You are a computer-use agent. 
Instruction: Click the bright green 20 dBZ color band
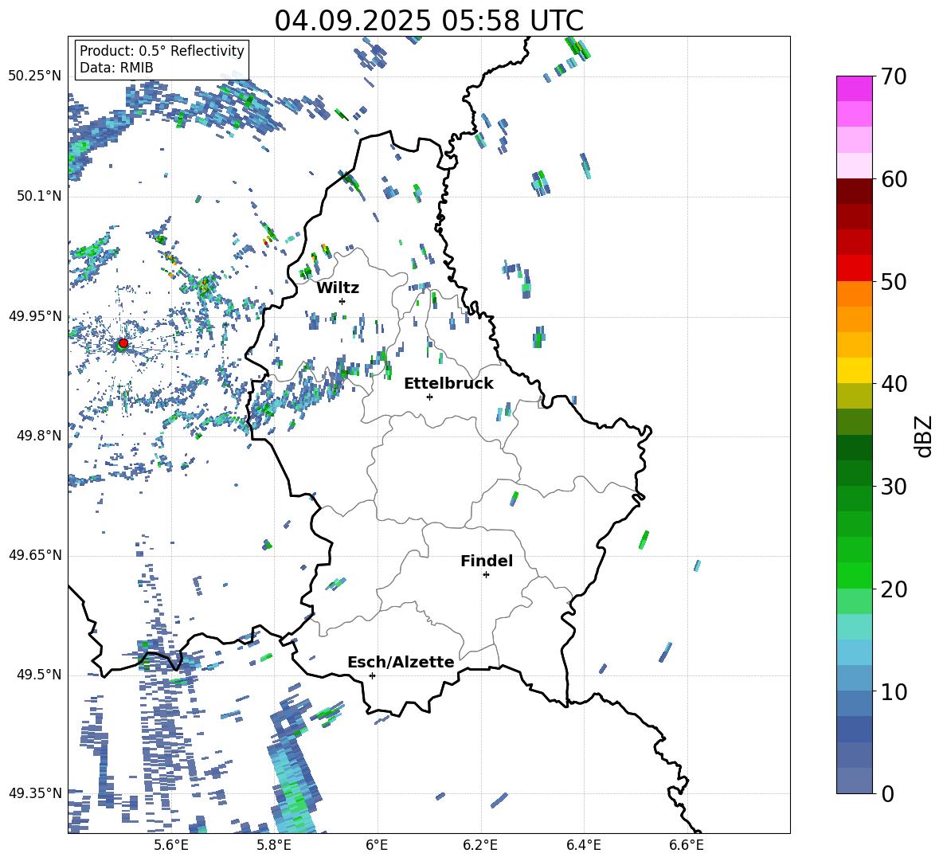pos(854,575)
